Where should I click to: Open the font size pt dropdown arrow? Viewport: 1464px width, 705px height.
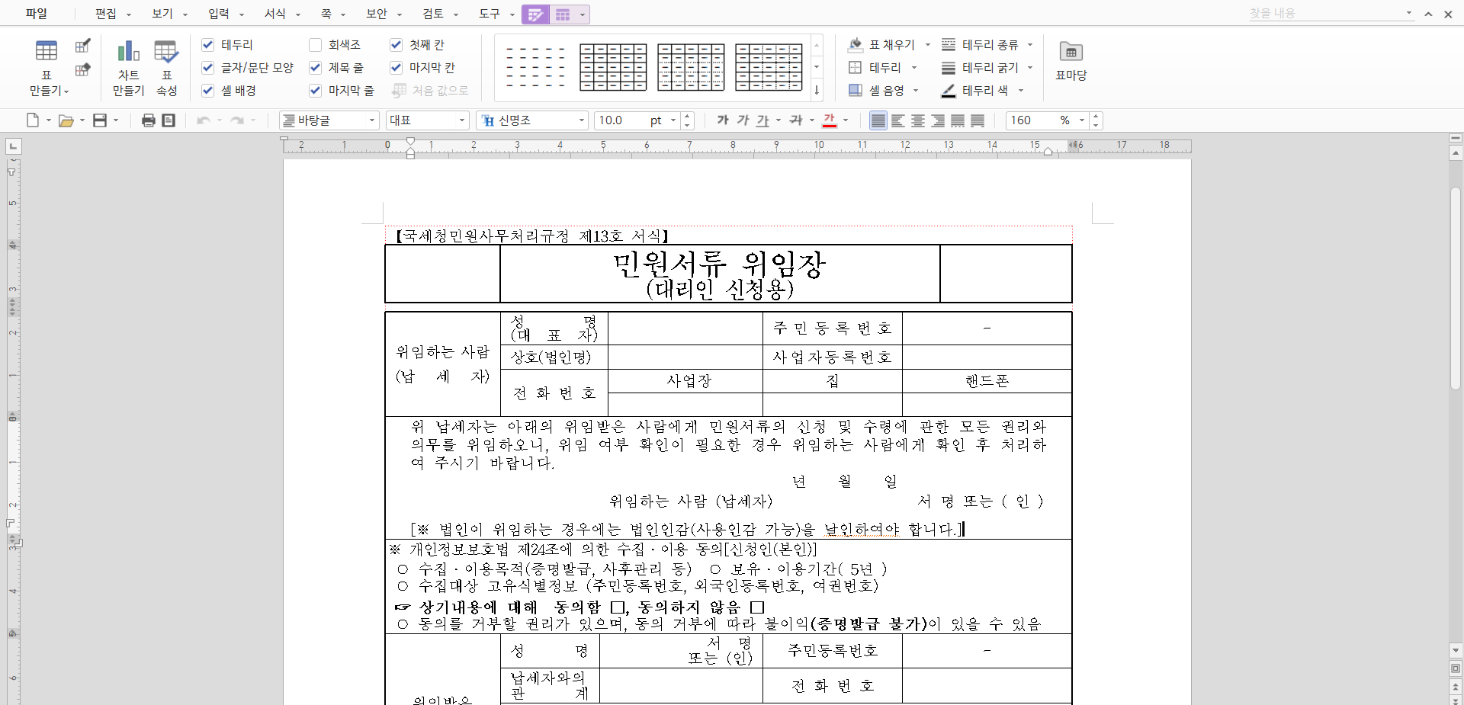click(673, 120)
